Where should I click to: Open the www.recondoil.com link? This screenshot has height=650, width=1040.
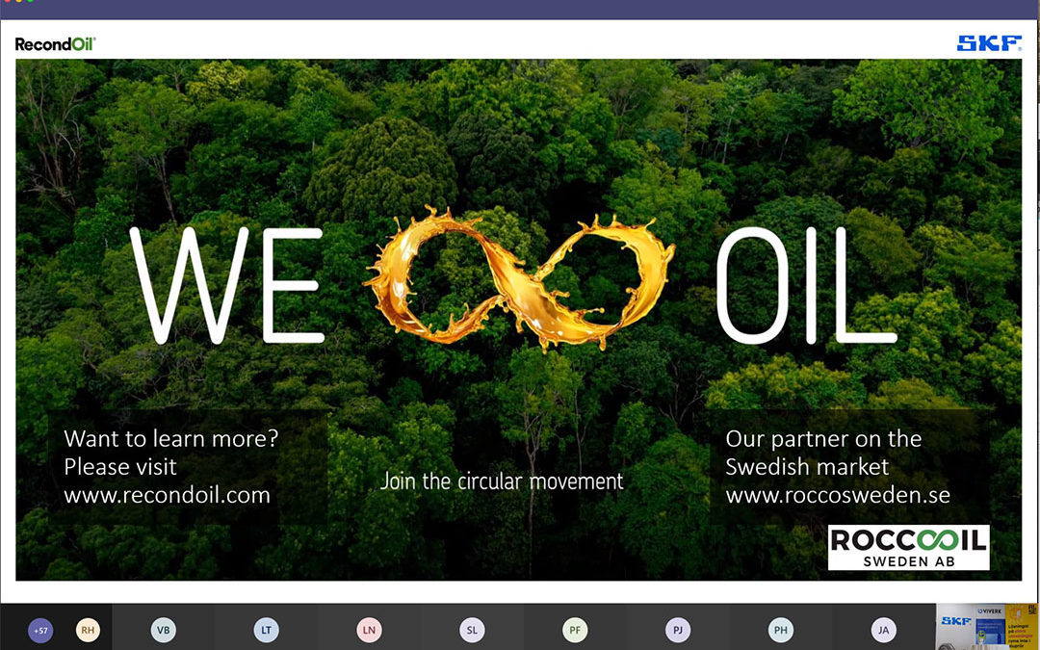pyautogui.click(x=168, y=495)
